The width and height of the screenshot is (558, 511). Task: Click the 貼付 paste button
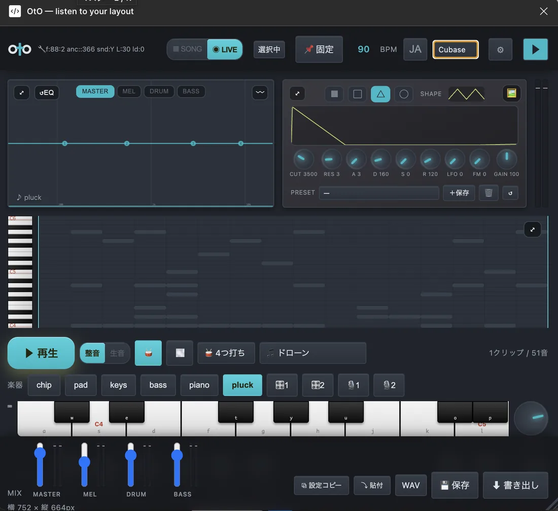pyautogui.click(x=372, y=485)
